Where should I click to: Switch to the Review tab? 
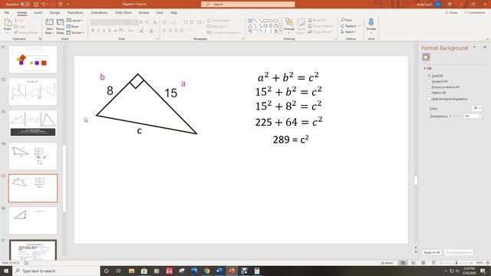pos(143,12)
